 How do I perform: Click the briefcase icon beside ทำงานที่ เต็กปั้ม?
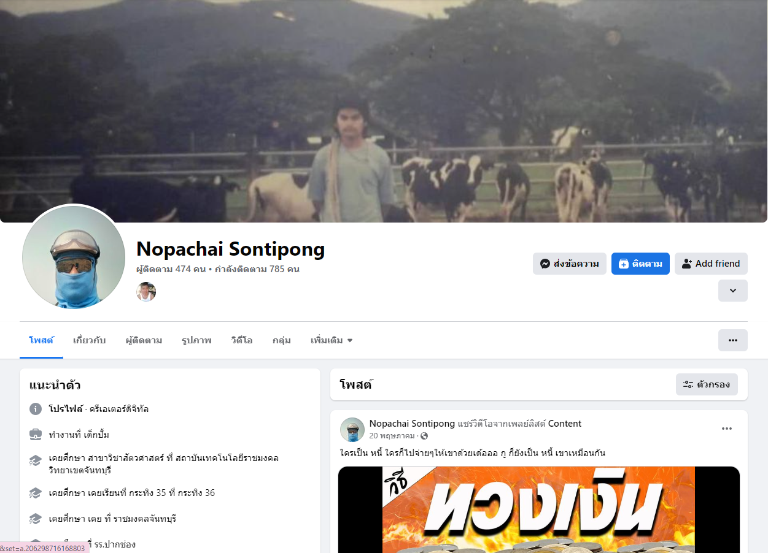36,435
